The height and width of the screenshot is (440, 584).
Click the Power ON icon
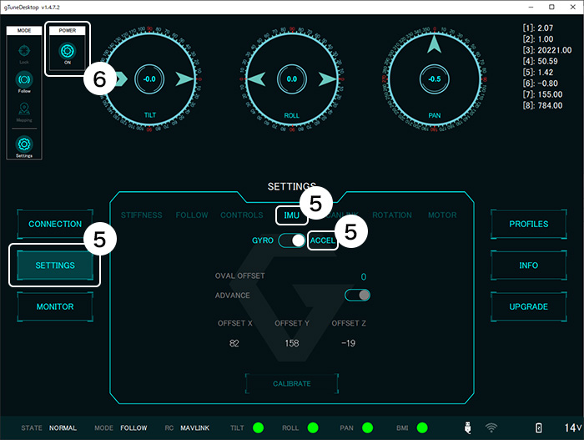pos(67,50)
